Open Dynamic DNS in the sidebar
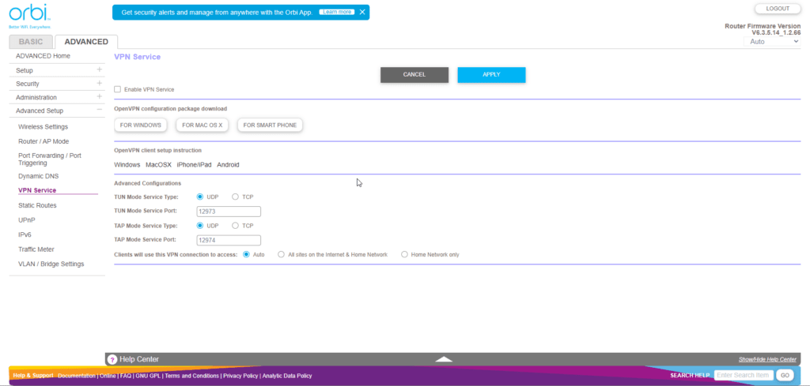This screenshot has height=386, width=810. [x=38, y=176]
